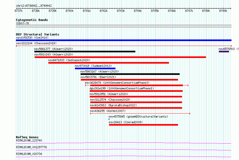Click the 8749k ruler tick label
Screen dimensions: 239x160
(223, 11)
